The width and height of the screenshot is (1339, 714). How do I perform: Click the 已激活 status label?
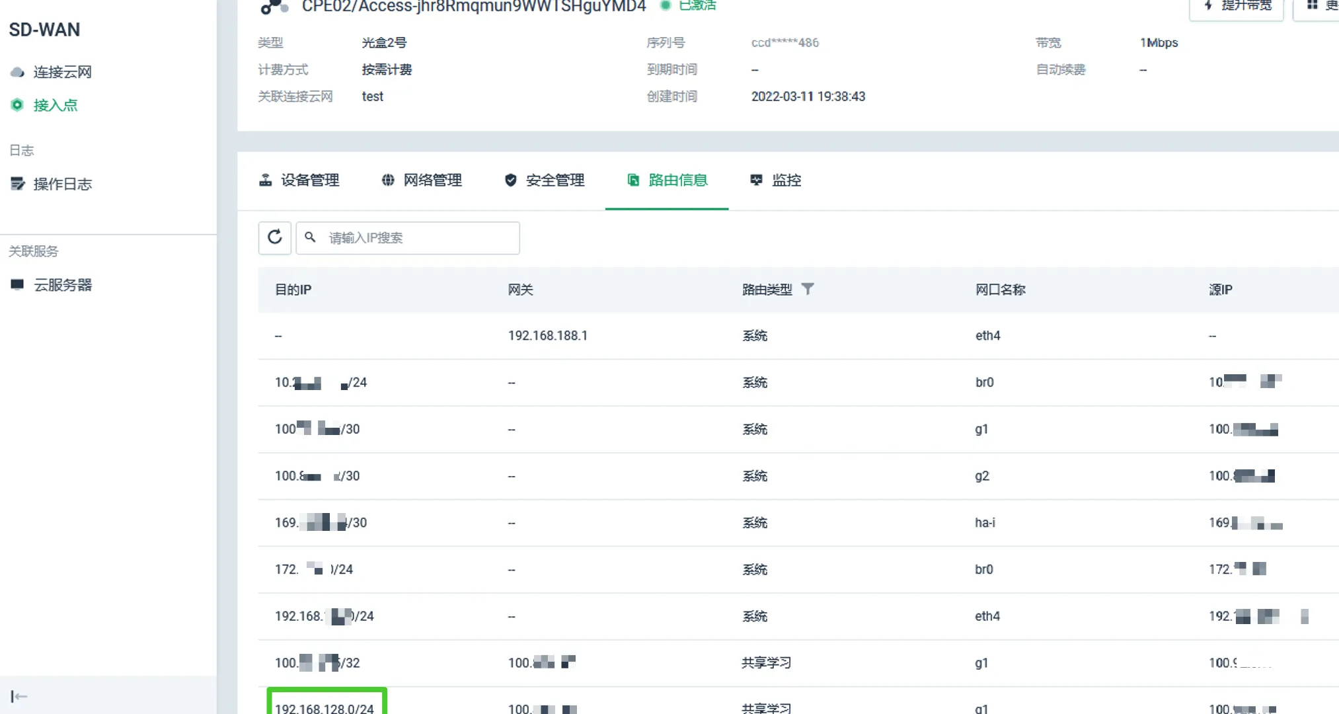coord(698,5)
